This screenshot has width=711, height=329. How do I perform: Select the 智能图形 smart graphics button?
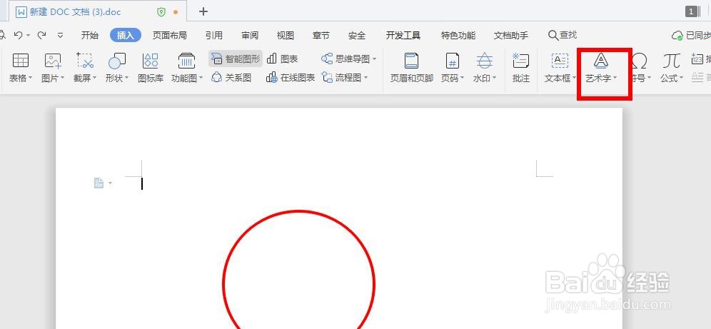point(236,59)
